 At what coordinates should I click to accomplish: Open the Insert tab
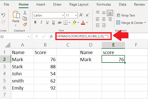click(x=41, y=4)
